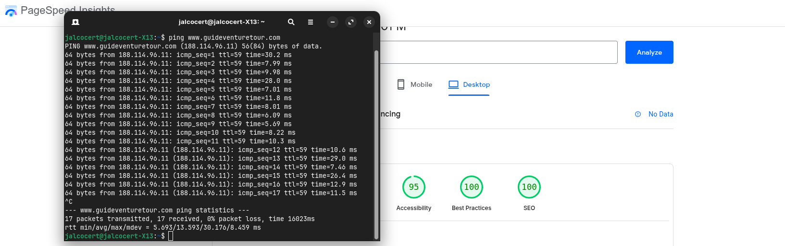
Task: Switch to the Mobile tab
Action: coord(415,84)
